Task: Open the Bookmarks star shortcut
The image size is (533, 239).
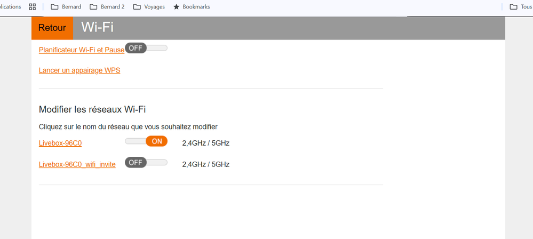Action: [x=192, y=7]
